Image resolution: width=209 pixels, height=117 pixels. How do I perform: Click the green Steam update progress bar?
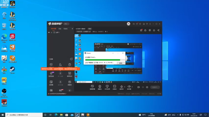[105, 60]
